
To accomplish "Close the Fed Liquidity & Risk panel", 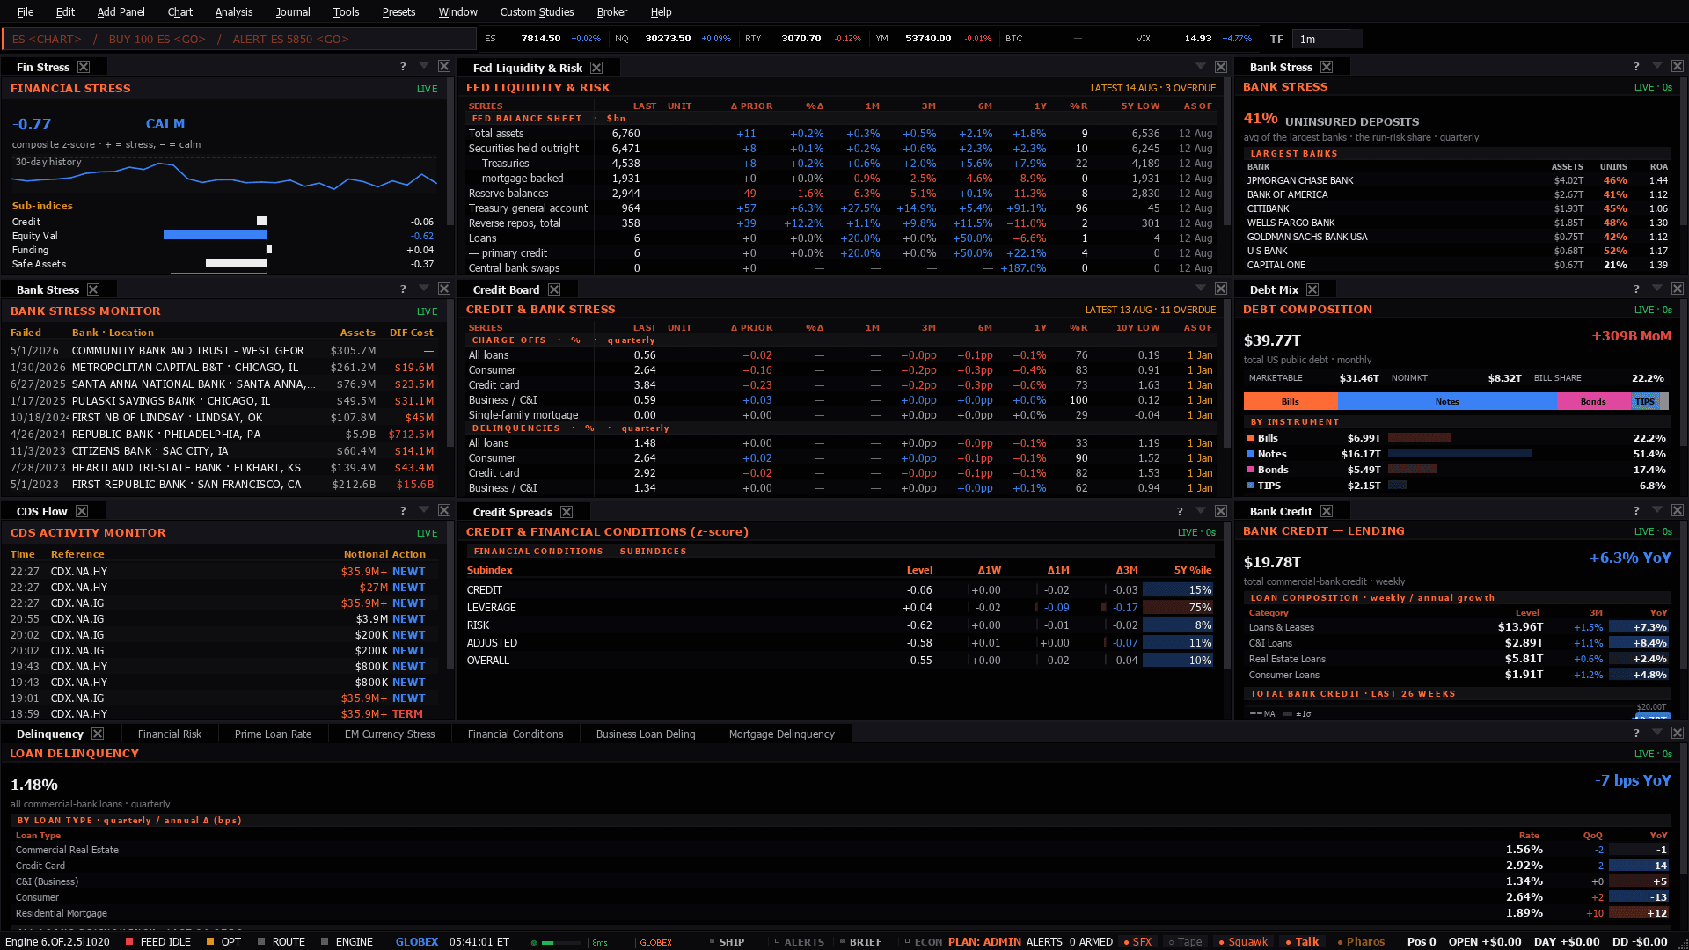I will point(1221,67).
